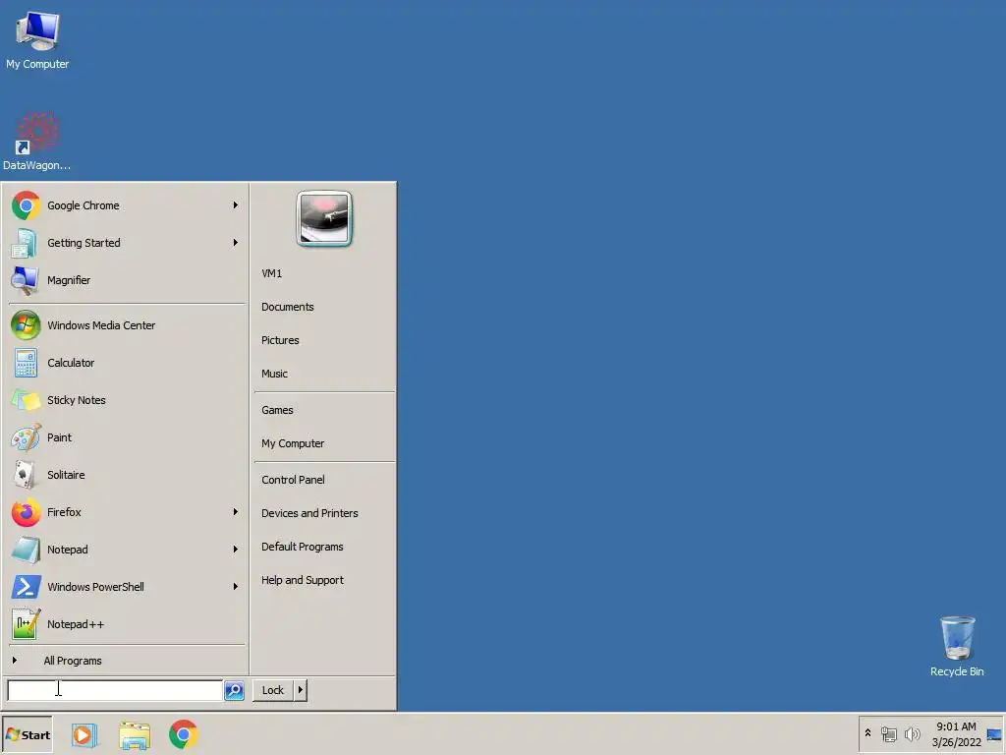Open Control Panel
Viewport: 1006px width, 755px height.
click(293, 480)
